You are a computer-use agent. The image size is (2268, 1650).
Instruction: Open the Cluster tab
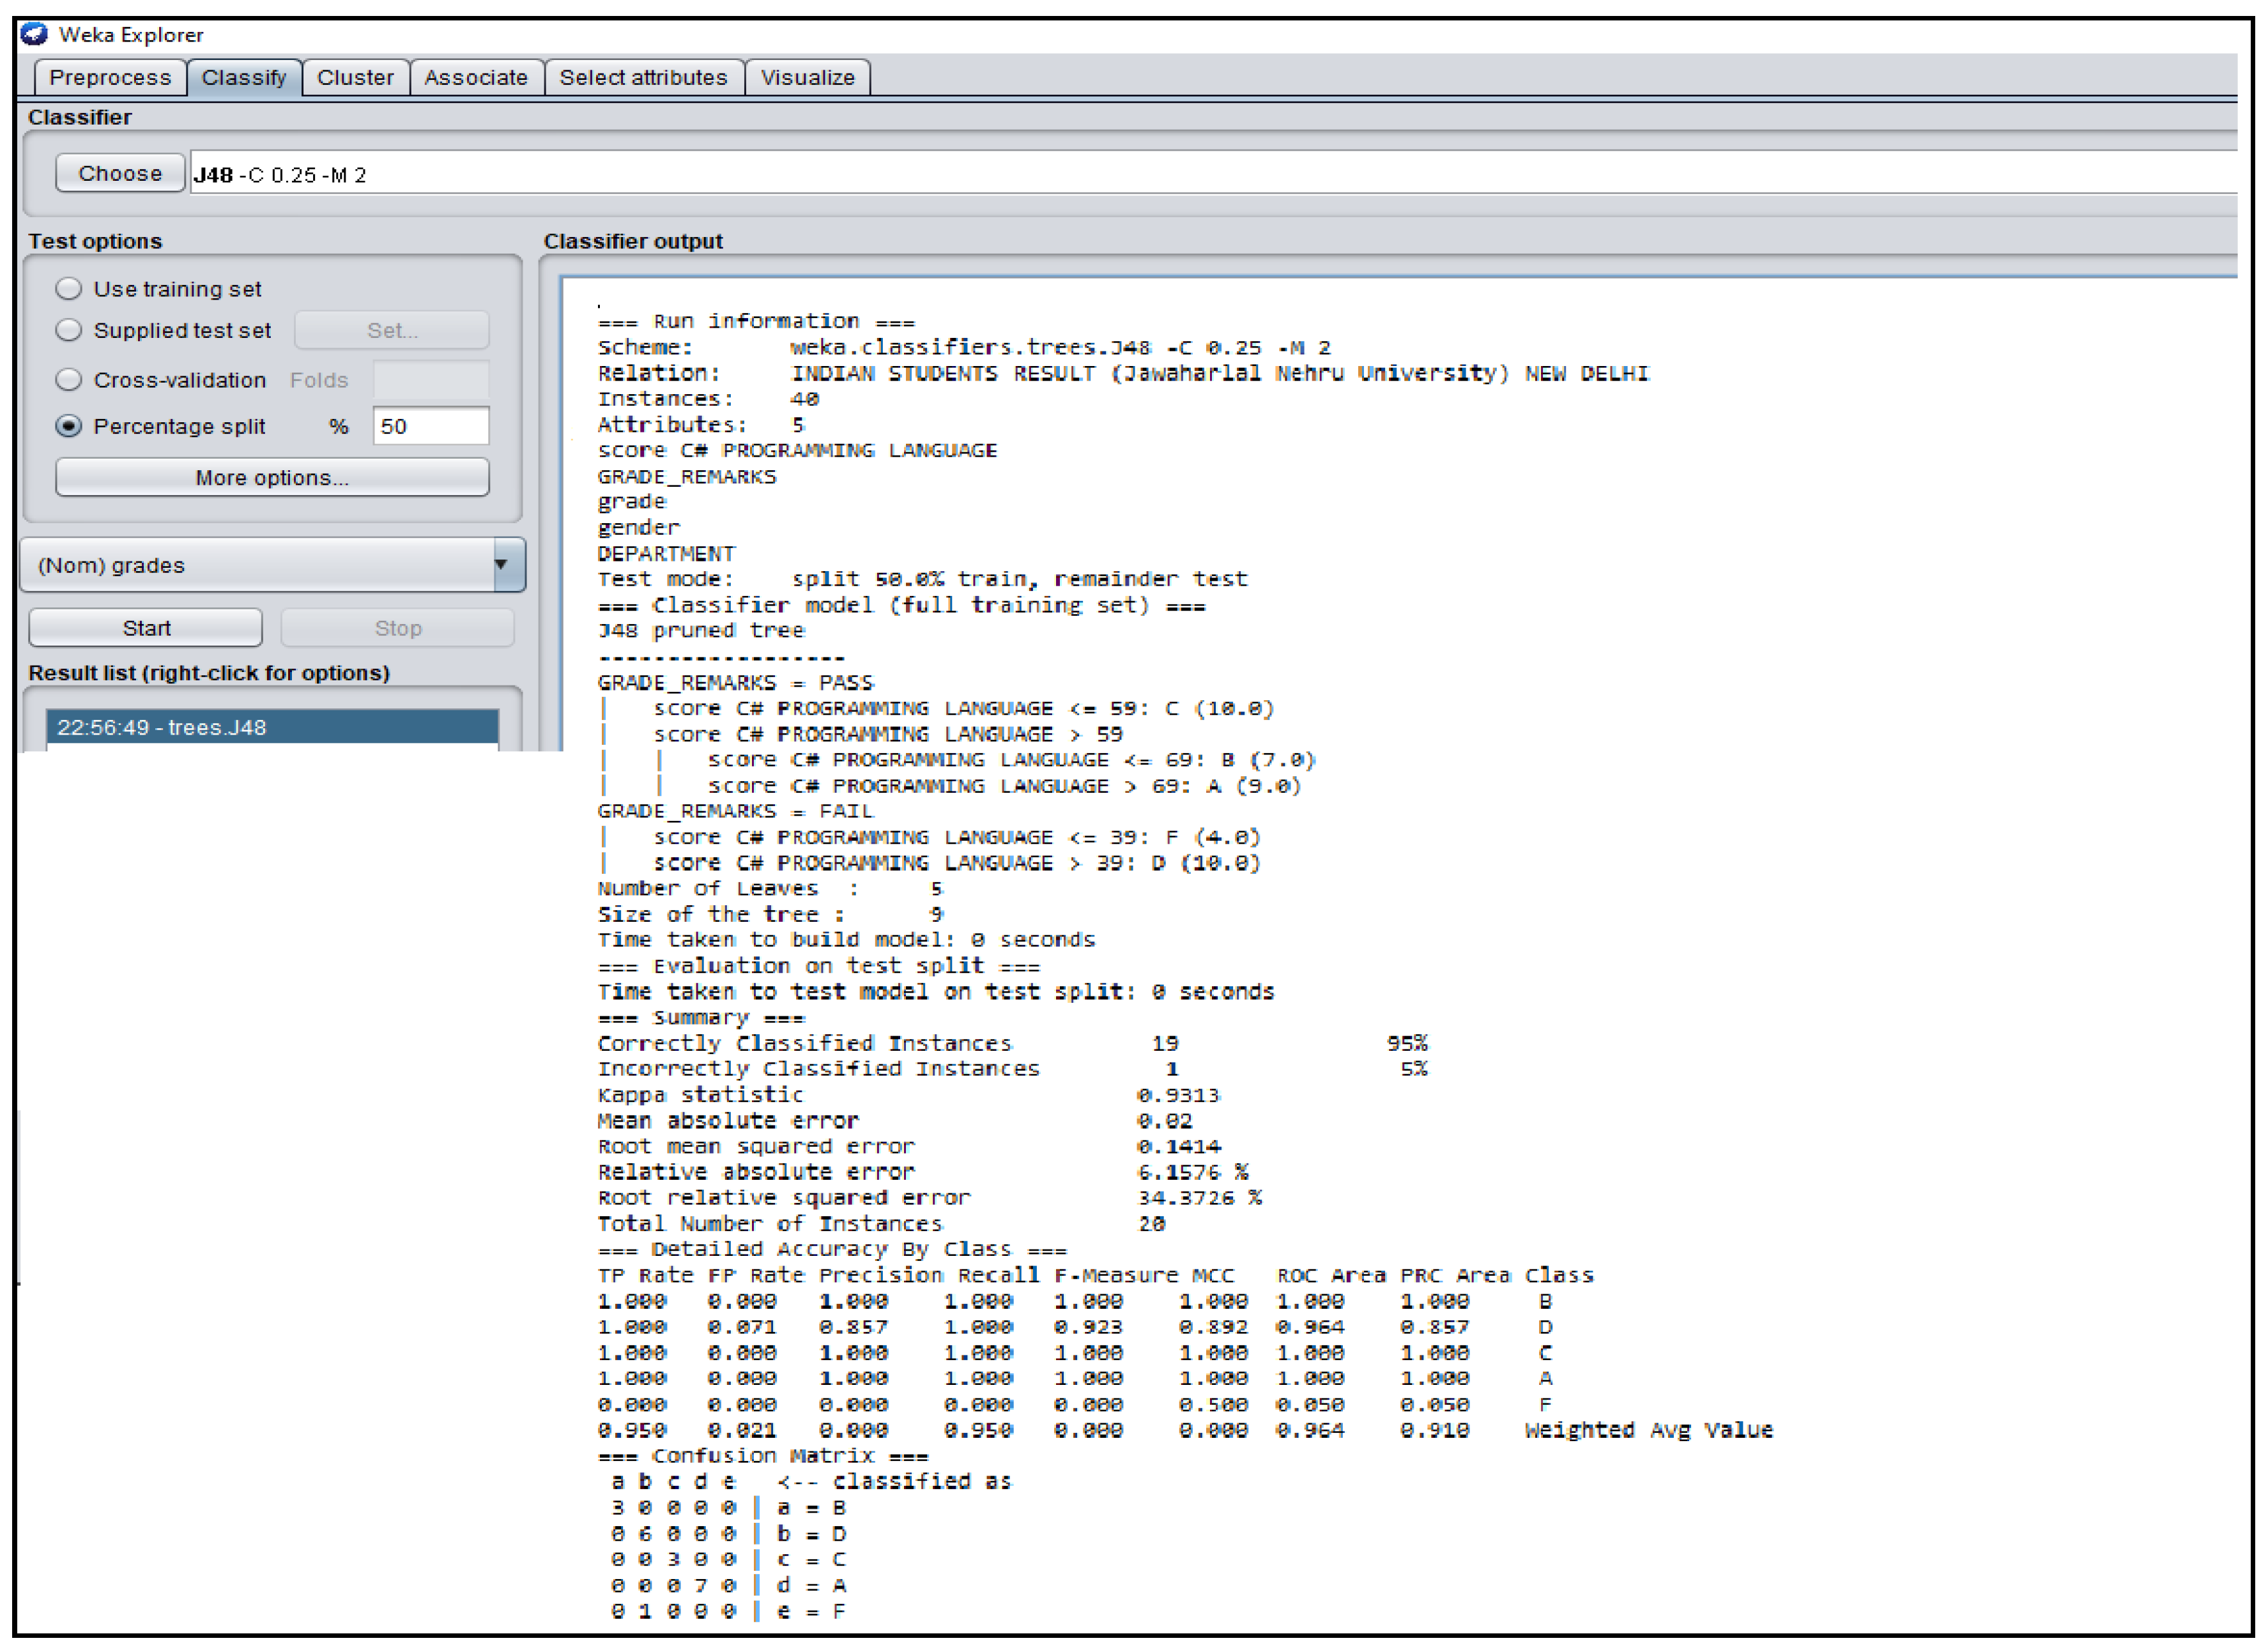click(355, 78)
